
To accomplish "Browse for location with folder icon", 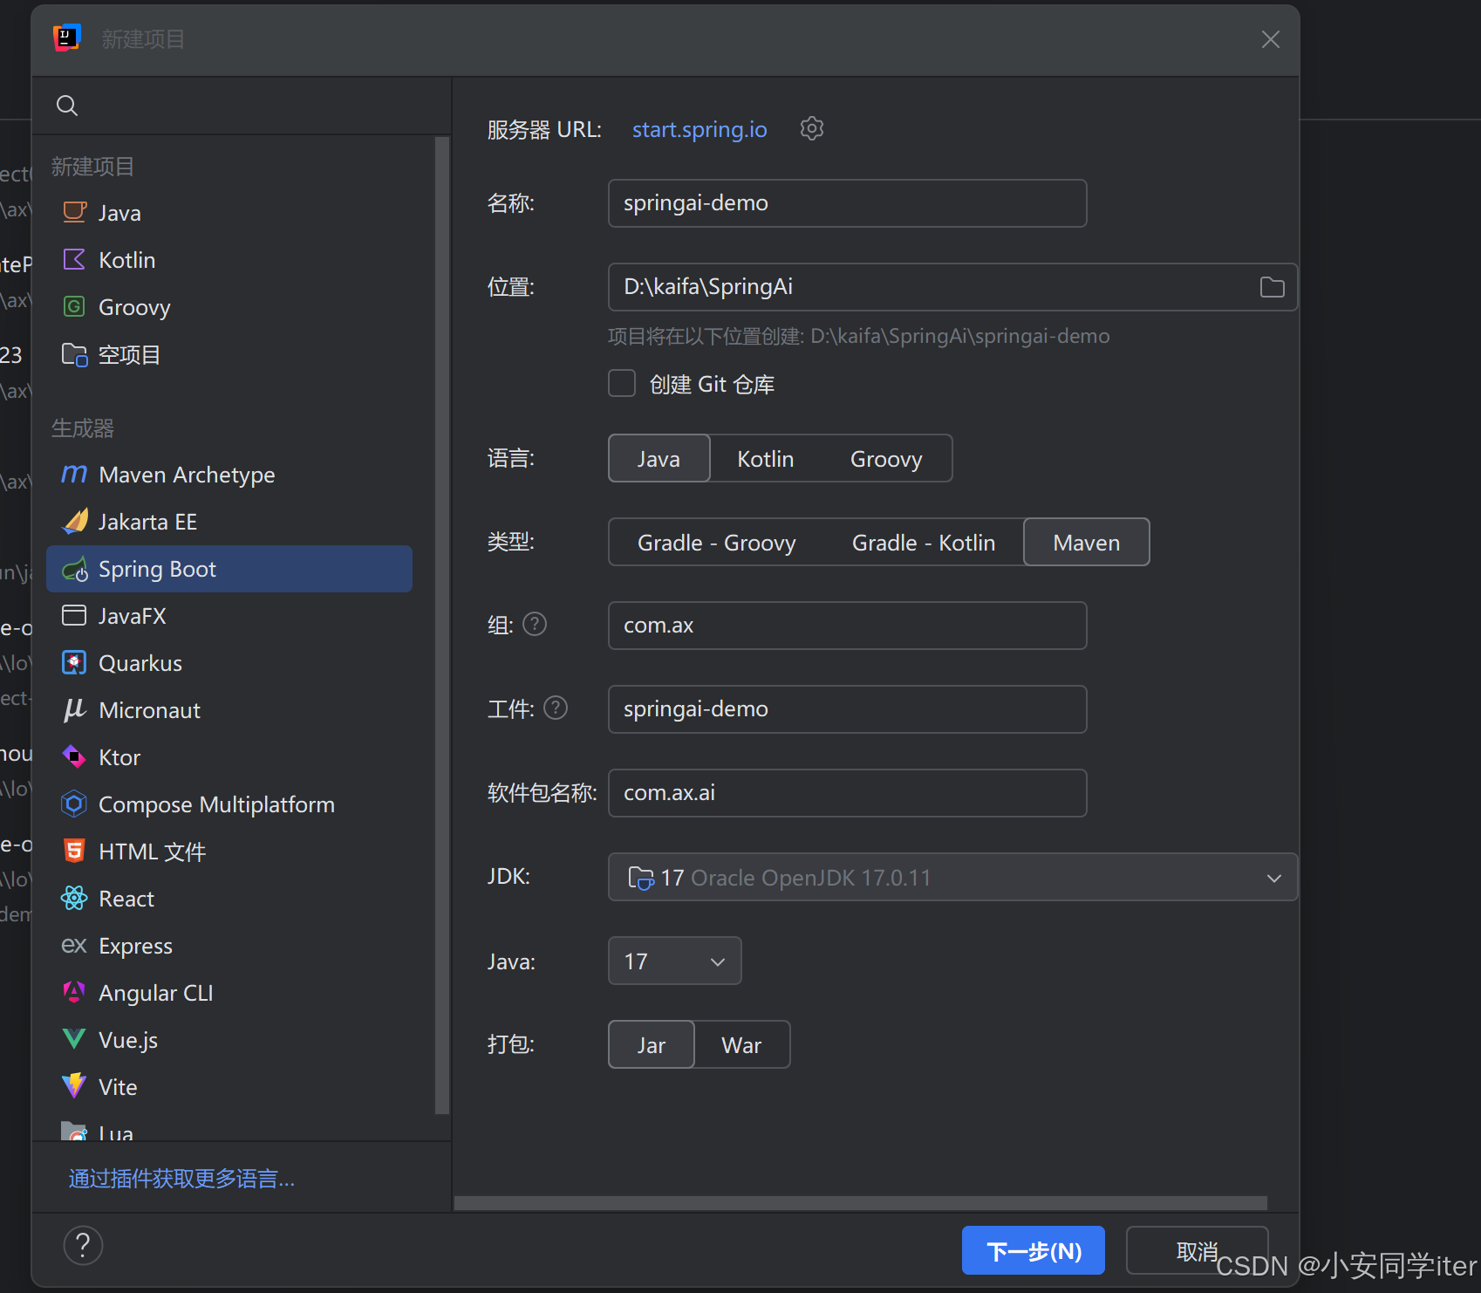I will point(1273,287).
